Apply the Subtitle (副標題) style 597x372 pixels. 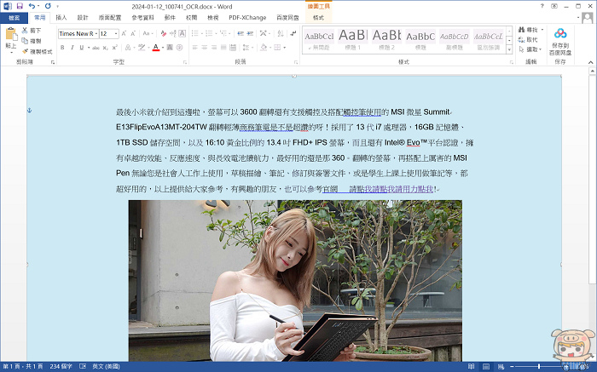455,40
